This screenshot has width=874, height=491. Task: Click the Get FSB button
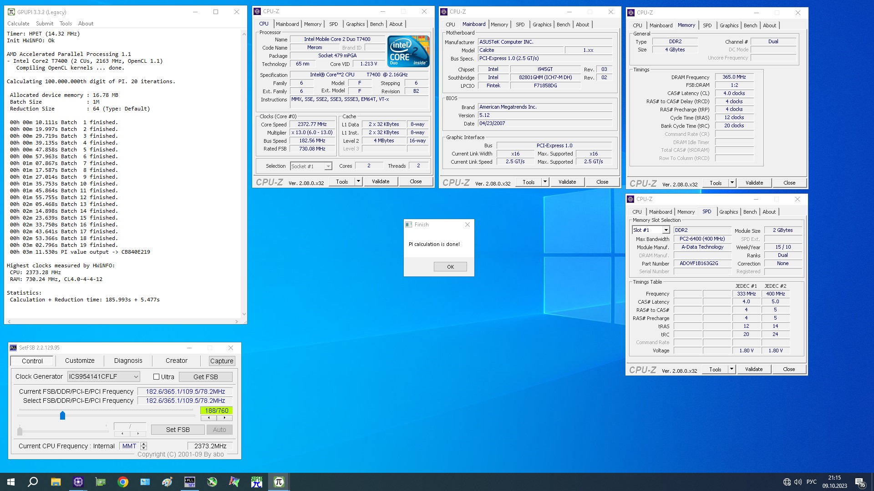click(x=206, y=377)
